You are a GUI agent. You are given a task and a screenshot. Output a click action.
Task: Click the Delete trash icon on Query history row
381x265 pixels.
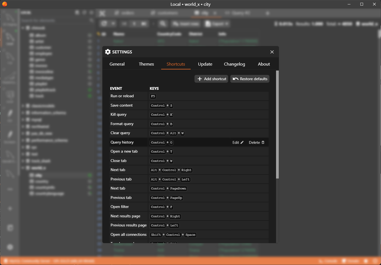click(x=263, y=142)
